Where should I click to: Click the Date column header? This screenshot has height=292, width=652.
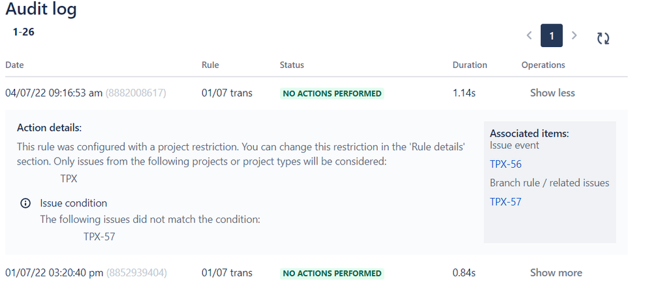(x=14, y=65)
